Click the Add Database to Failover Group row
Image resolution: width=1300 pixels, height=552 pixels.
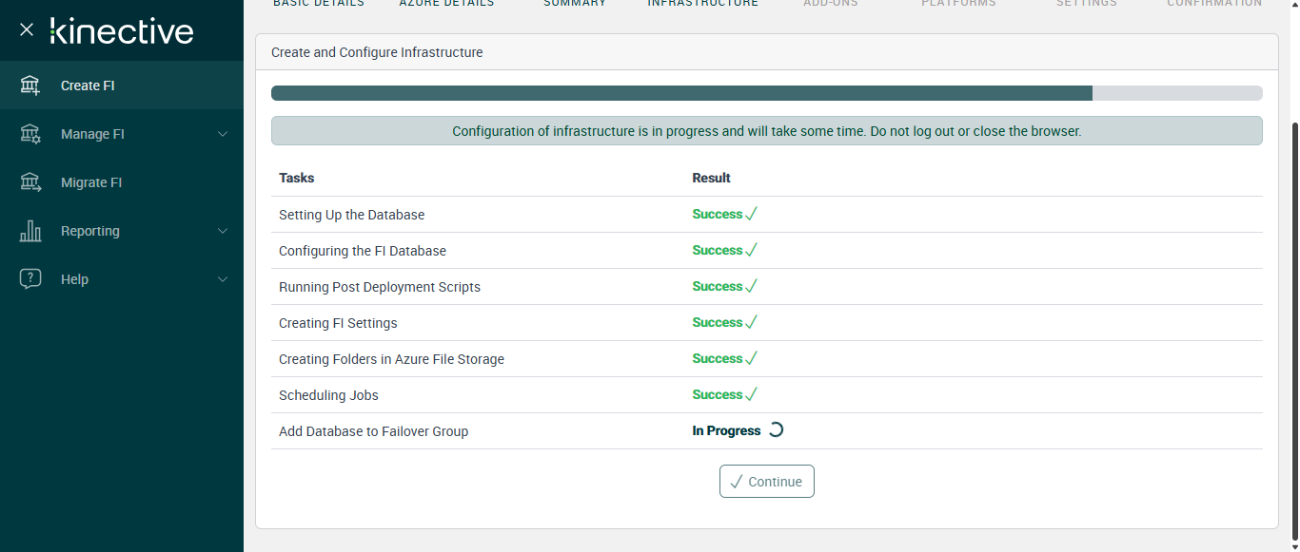(x=374, y=431)
